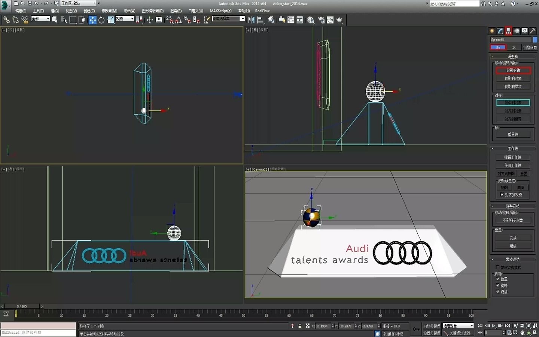This screenshot has height=337, width=539.
Task: Open the Modify command panel tab
Action: 500,31
